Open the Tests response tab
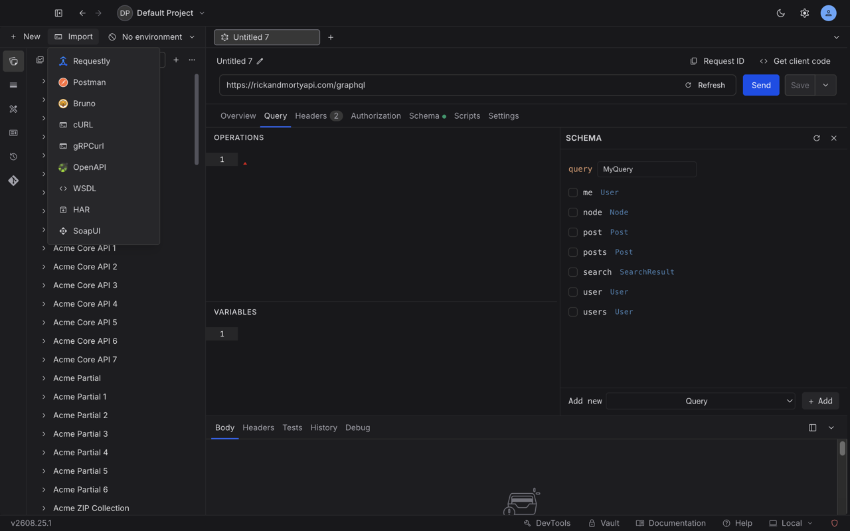The image size is (850, 531). tap(292, 428)
